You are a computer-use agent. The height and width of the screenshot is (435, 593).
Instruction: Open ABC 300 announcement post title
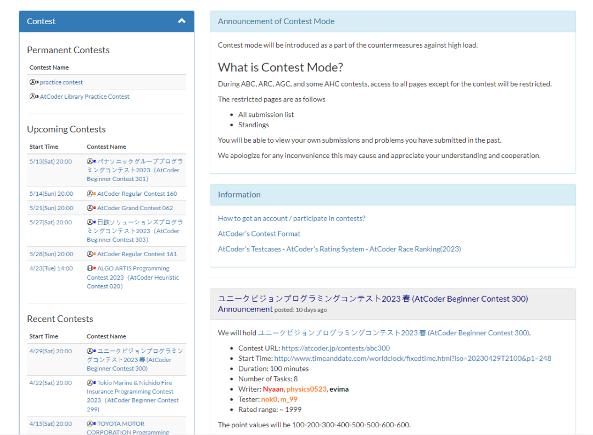(x=373, y=303)
